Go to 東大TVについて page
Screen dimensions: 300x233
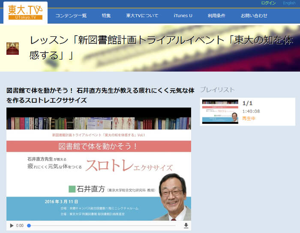tap(142, 16)
